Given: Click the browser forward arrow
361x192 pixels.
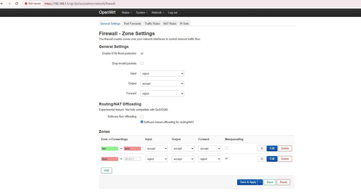Looking at the screenshot, I should tap(9, 4).
